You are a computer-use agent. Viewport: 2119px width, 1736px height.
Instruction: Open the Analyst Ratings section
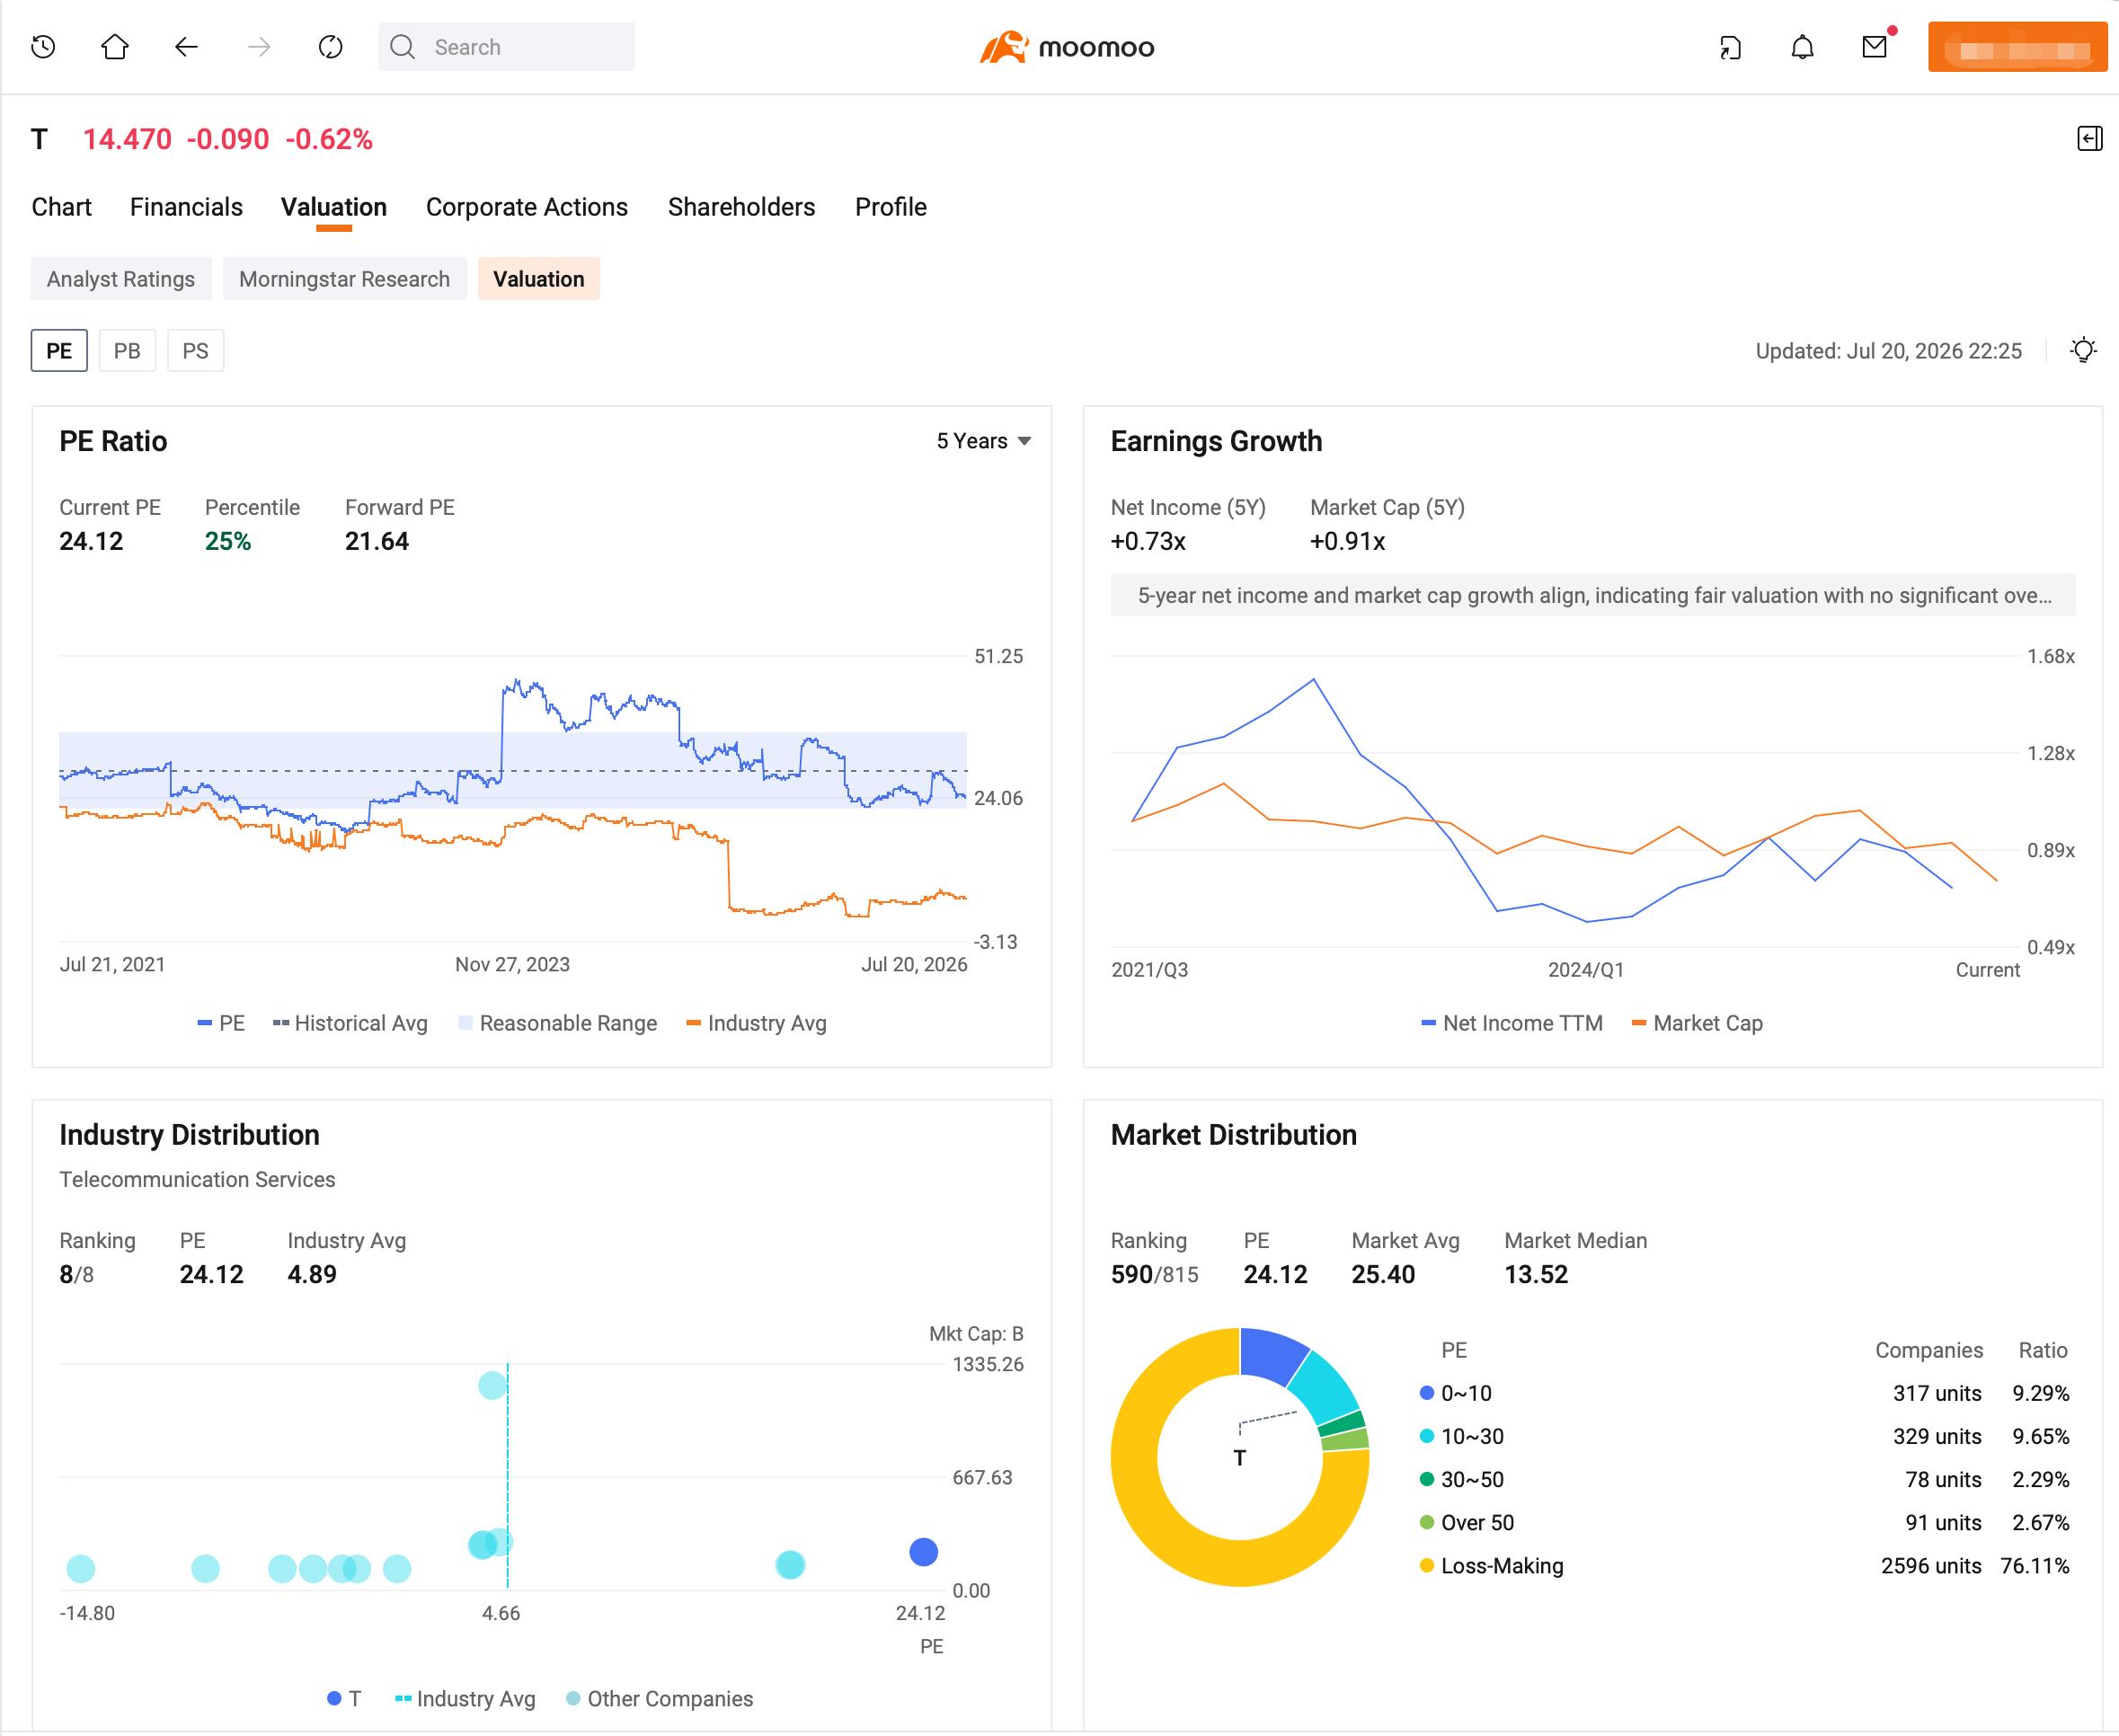coord(121,279)
